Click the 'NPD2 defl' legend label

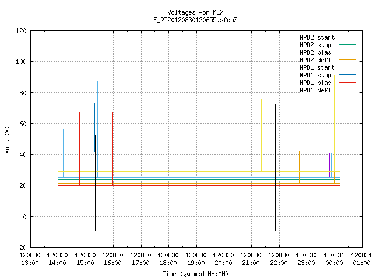point(315,60)
